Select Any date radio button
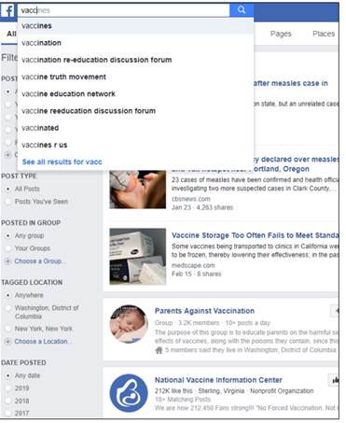The height and width of the screenshot is (423, 346). coord(8,376)
